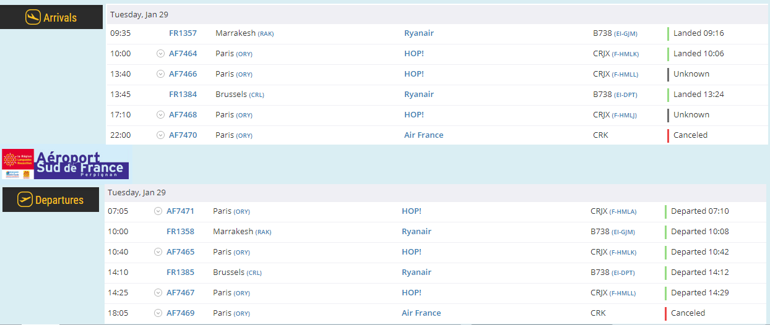This screenshot has width=770, height=325.
Task: Open the Arrivals section header
Action: pos(51,17)
